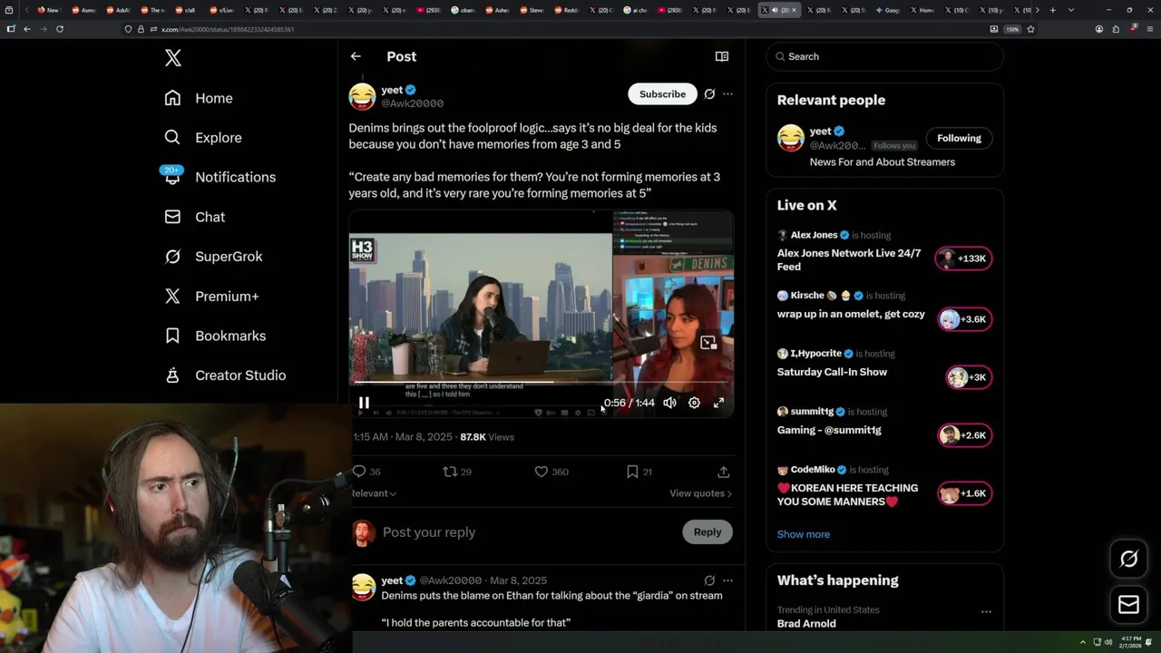This screenshot has width=1161, height=653.
Task: Open Alex Jones Network Live 24/7 Feed
Action: point(849,259)
